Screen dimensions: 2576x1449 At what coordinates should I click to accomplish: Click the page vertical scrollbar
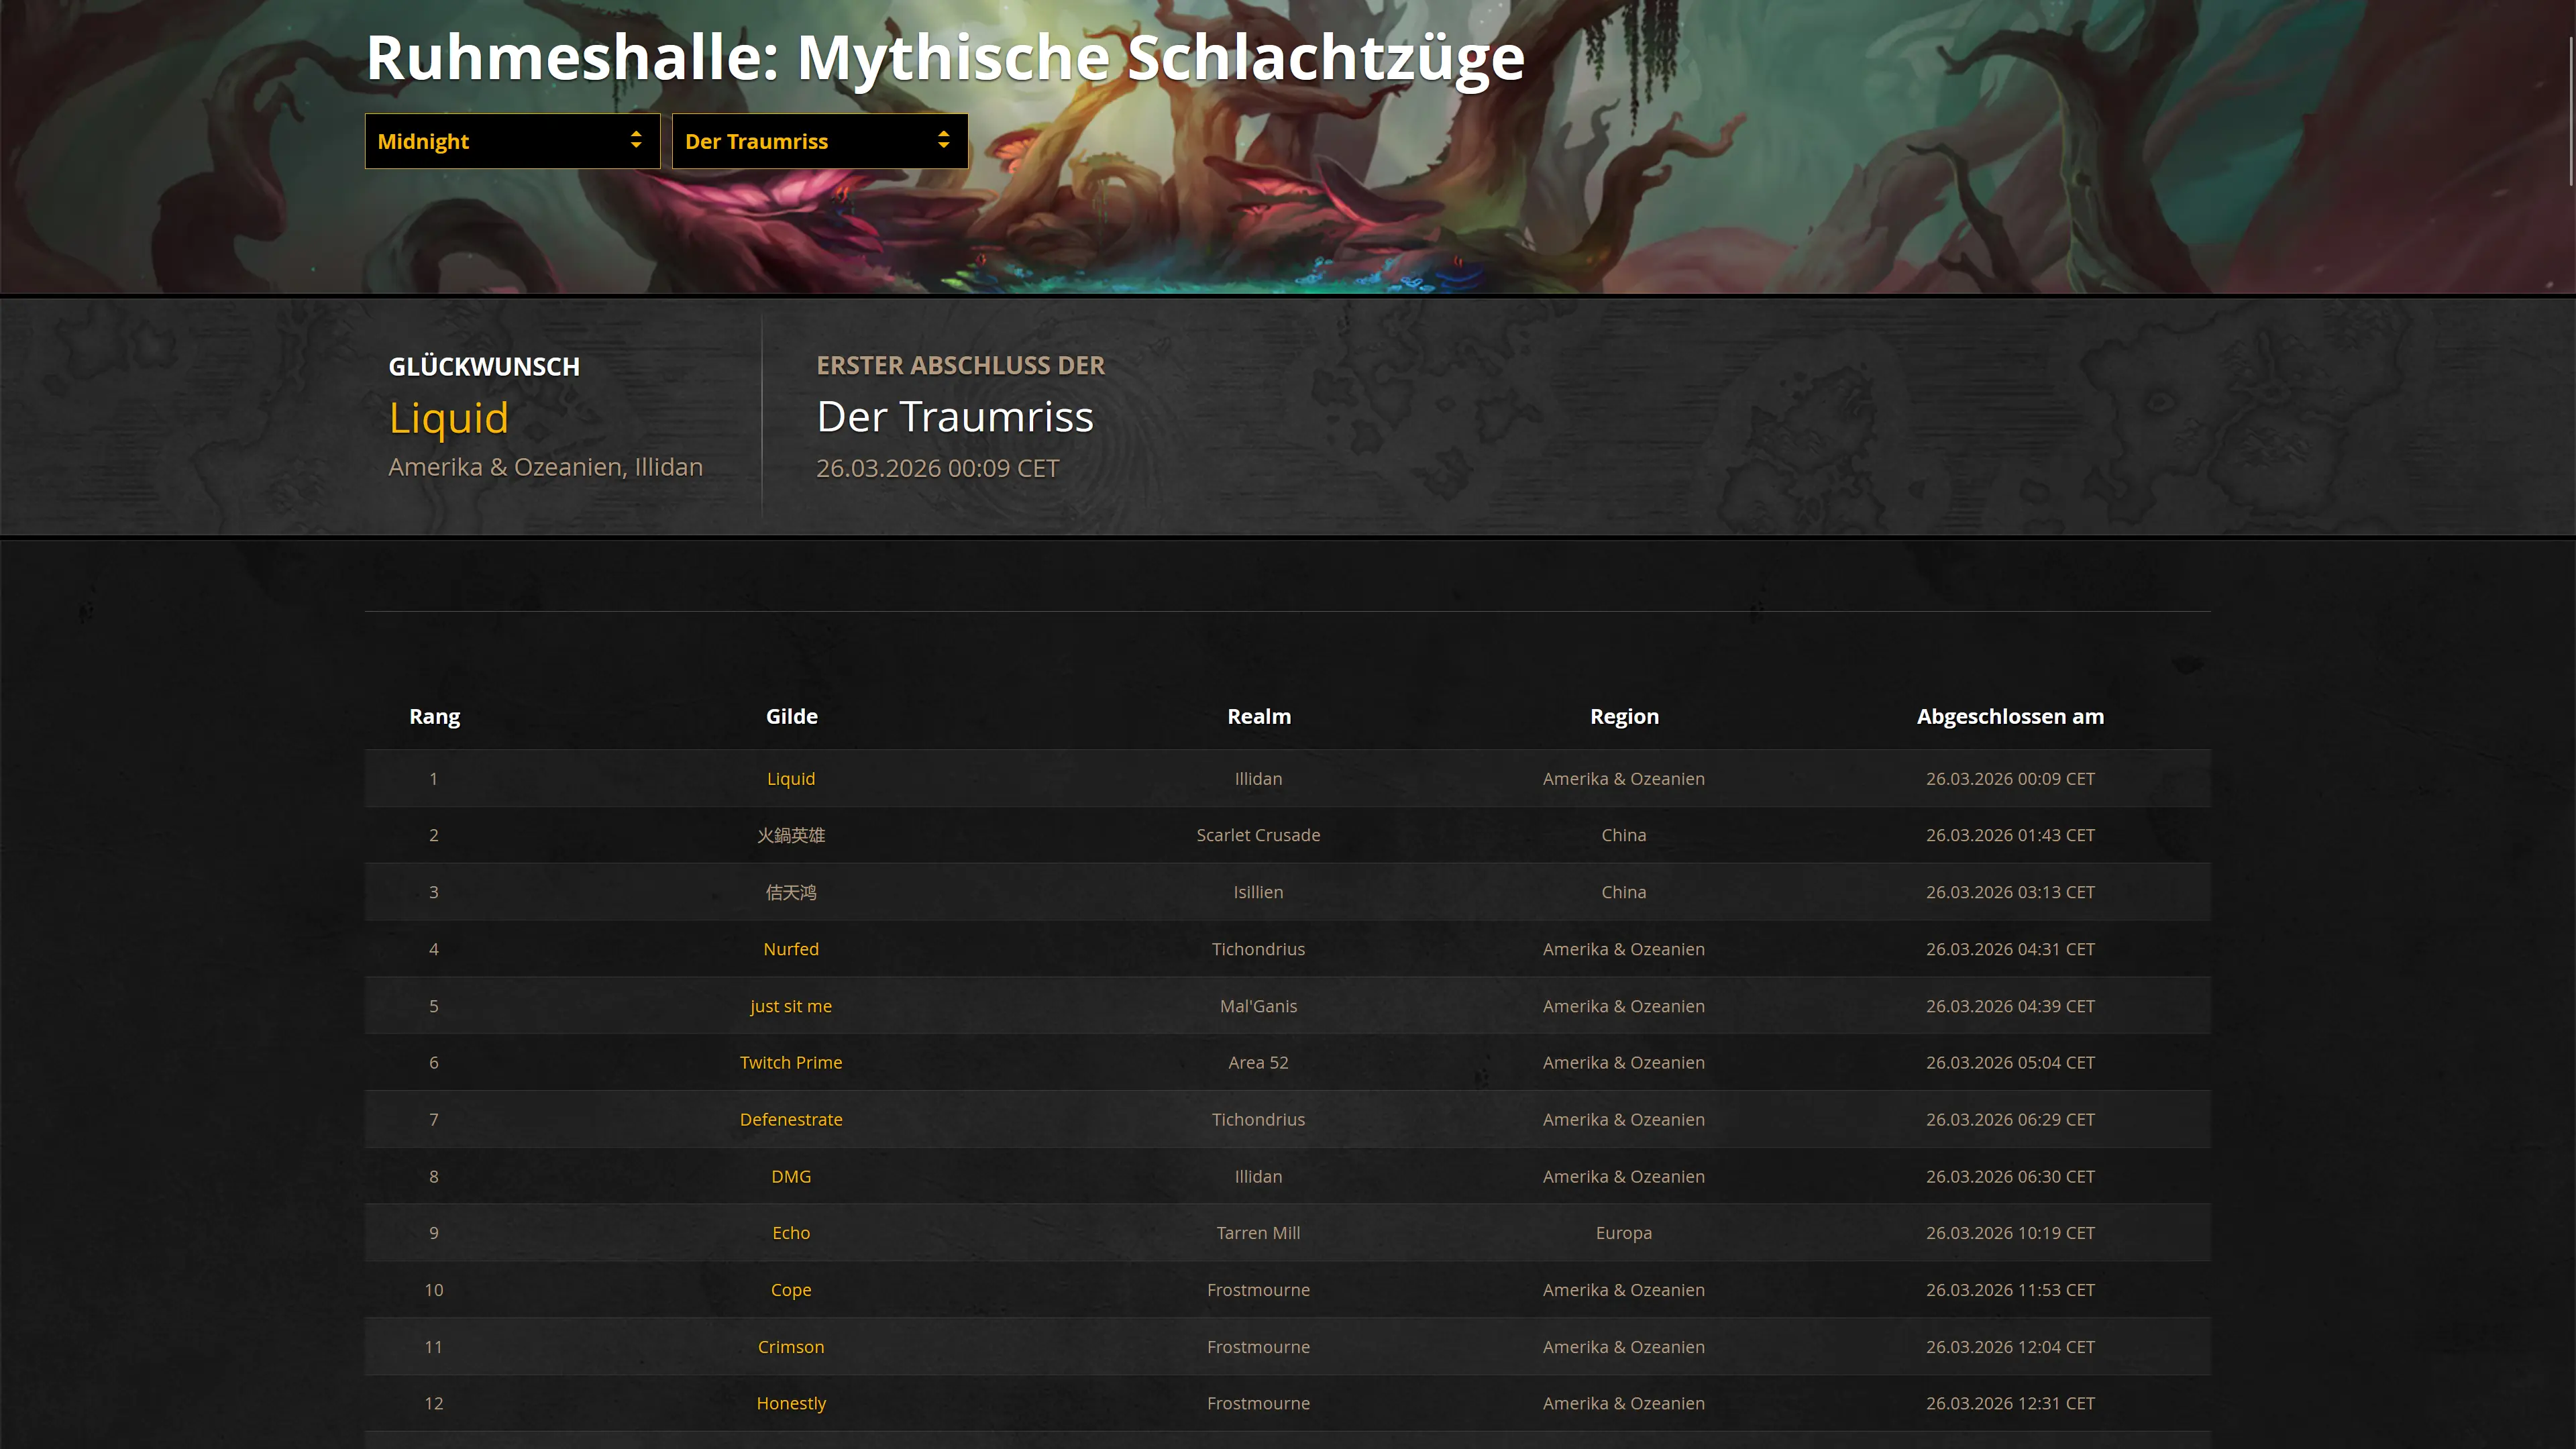tap(2570, 110)
